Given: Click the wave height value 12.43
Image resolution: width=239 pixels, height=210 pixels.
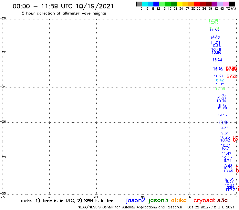Looking at the screenshot, I should coord(213,23).
